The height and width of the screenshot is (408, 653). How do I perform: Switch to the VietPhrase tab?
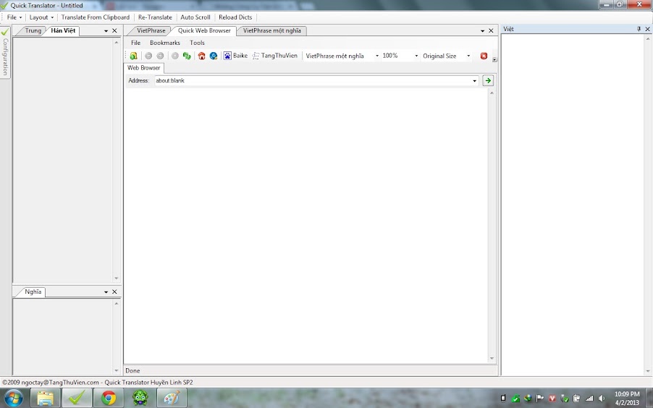pyautogui.click(x=151, y=31)
